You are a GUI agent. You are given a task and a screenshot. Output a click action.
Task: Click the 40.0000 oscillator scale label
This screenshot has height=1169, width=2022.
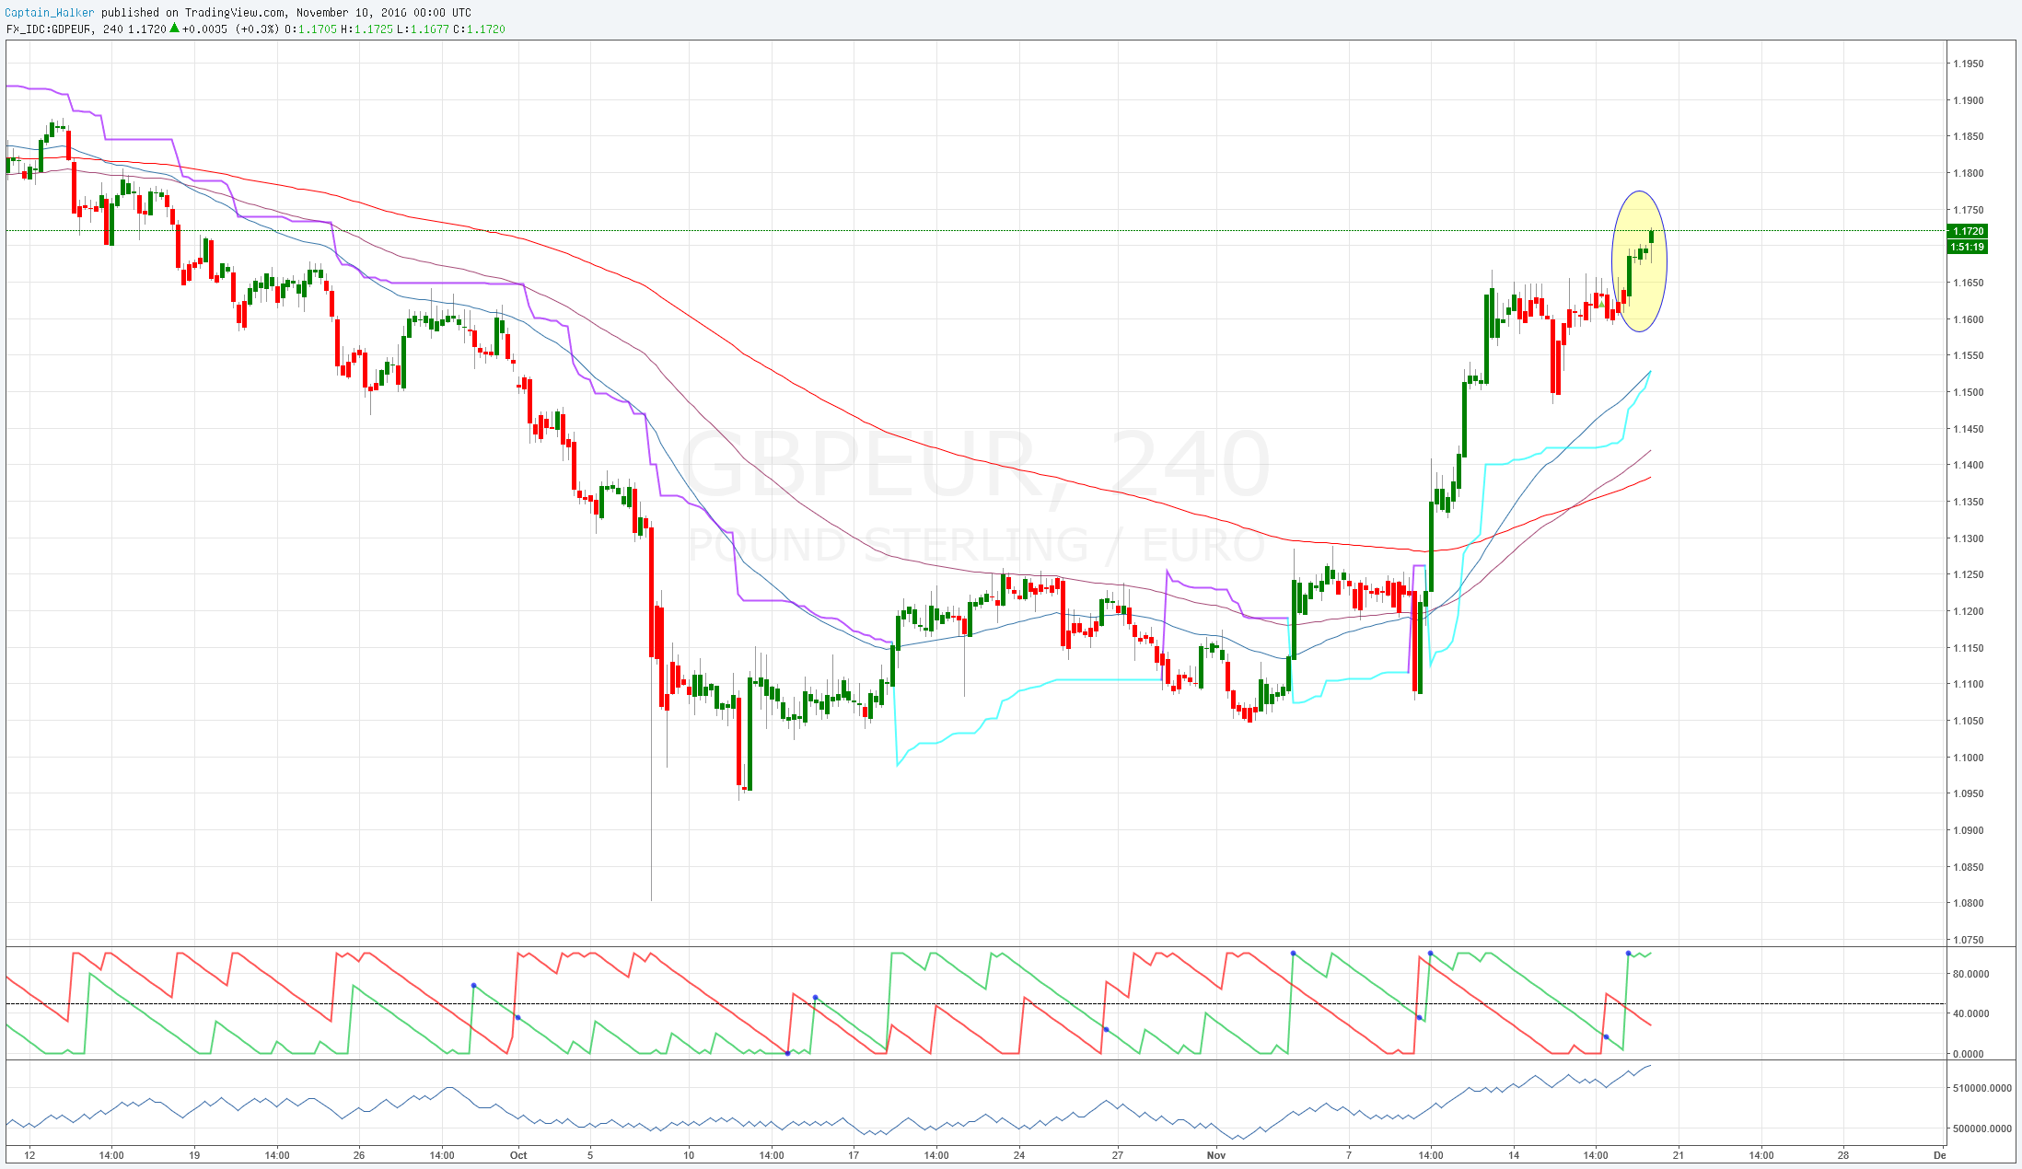[x=1971, y=1013]
